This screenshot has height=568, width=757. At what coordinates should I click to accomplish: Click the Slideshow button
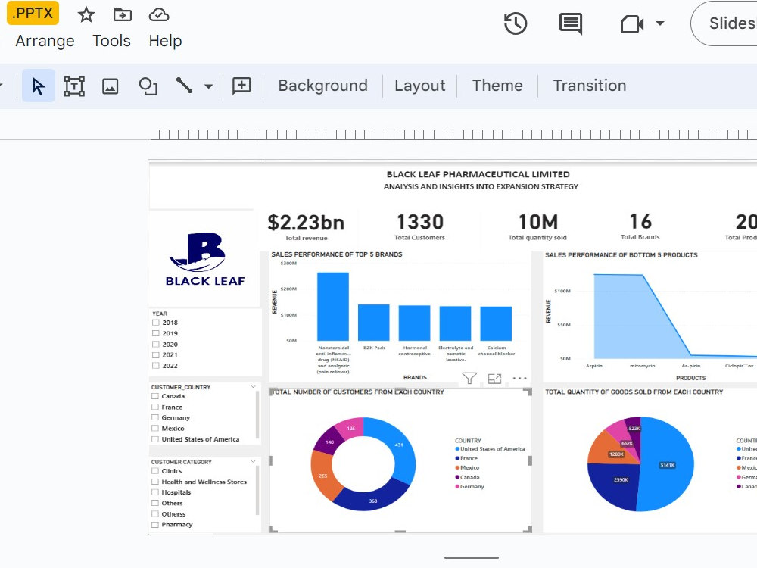pos(727,23)
